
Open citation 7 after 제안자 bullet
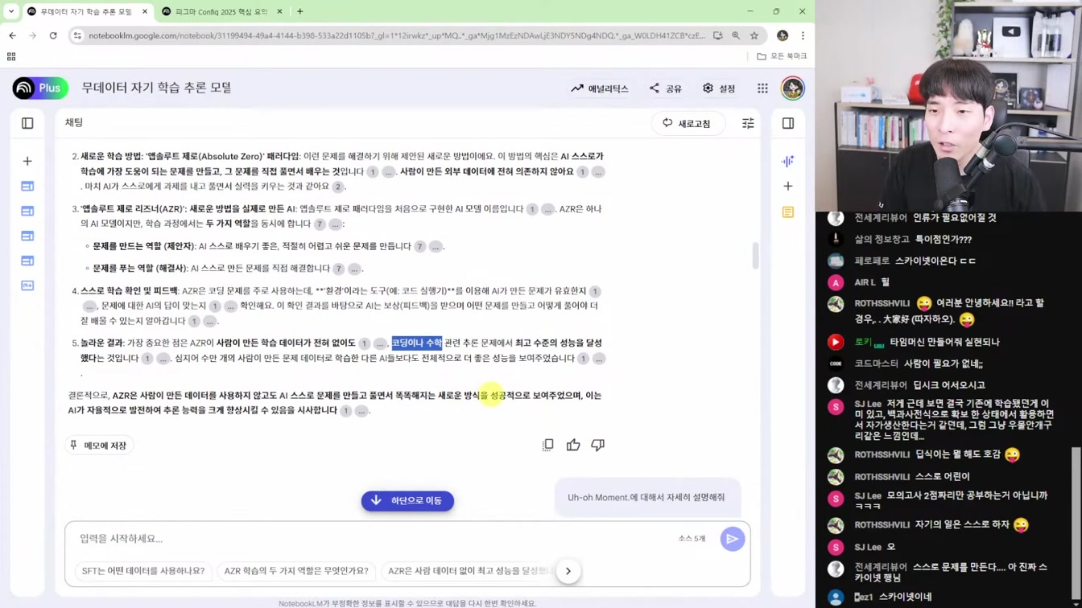point(419,247)
